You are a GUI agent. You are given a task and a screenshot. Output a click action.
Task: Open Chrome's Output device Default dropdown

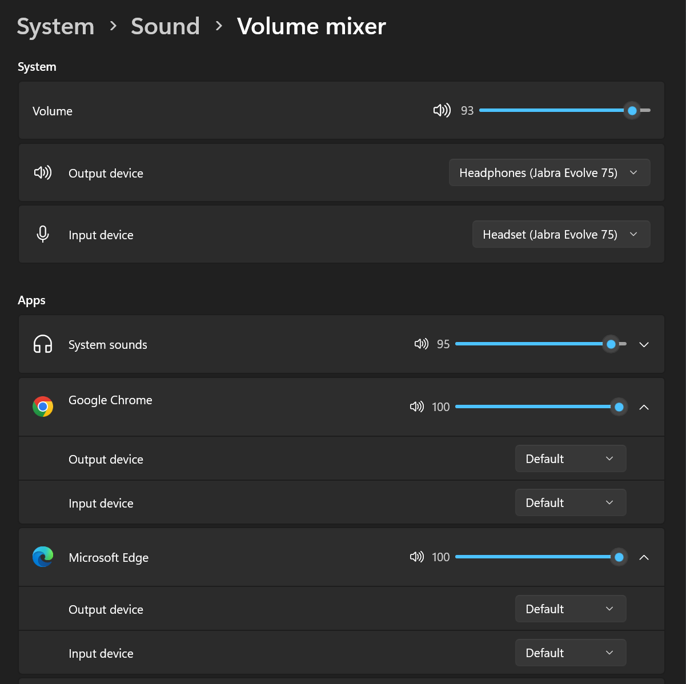tap(570, 458)
